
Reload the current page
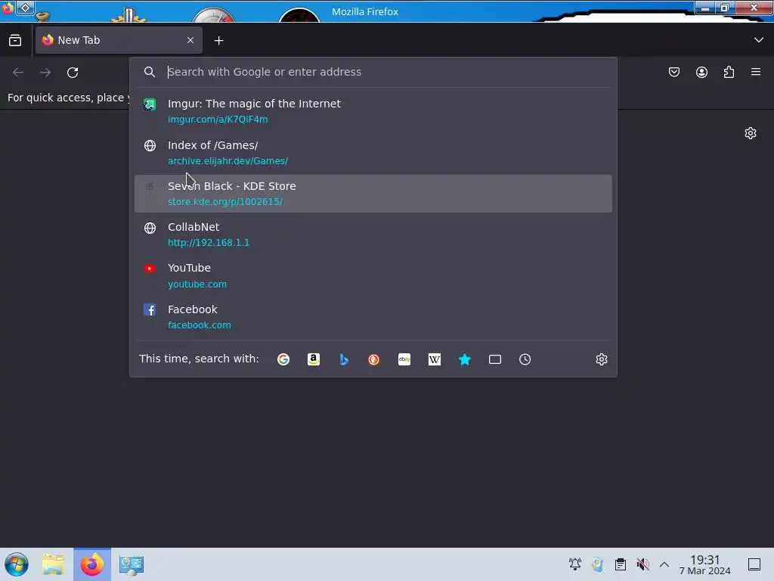[73, 72]
